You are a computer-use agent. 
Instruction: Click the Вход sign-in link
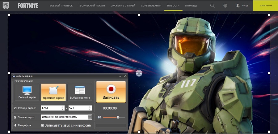click(x=242, y=6)
